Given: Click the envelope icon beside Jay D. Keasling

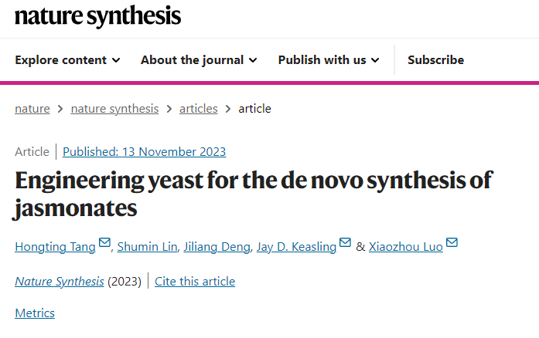Looking at the screenshot, I should point(346,244).
